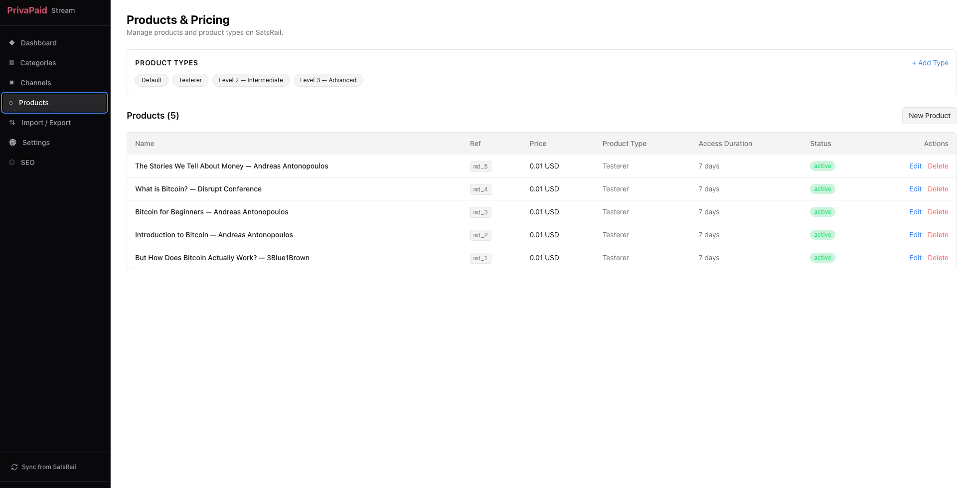The height and width of the screenshot is (488, 969).
Task: Edit But How Does Bitcoin Actually Work product
Action: point(915,258)
